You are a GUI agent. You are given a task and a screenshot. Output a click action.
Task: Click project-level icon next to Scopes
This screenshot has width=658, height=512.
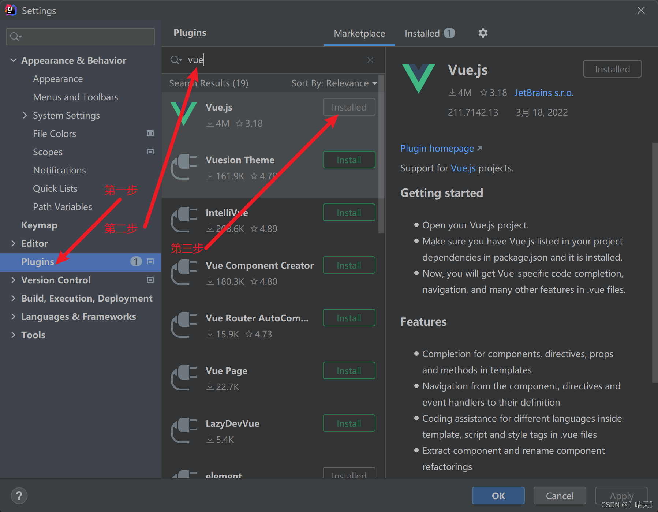point(150,152)
